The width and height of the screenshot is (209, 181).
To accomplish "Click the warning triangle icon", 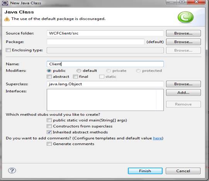I will point(7,19).
